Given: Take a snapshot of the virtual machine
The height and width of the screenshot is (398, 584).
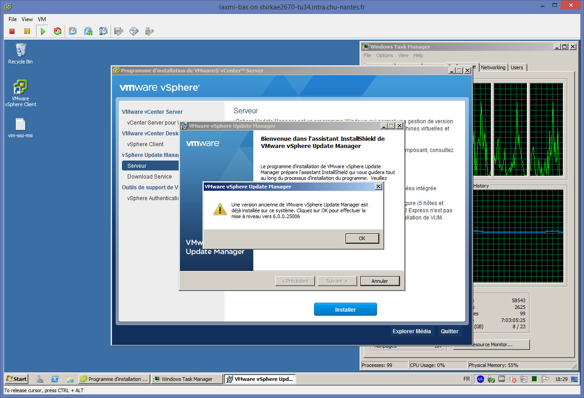Looking at the screenshot, I should click(x=73, y=31).
